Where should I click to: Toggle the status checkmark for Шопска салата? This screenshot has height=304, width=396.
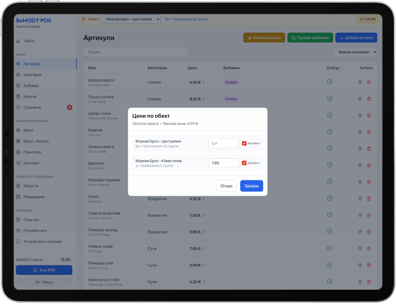tap(330, 82)
